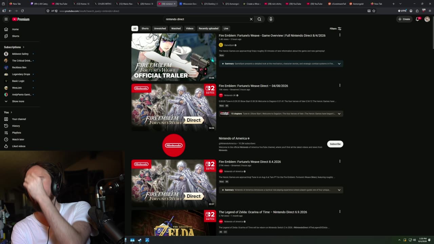This screenshot has width=434, height=244.
Task: Open GameSpot Fire Emblem Official Trailer thumbnail
Action: click(174, 57)
